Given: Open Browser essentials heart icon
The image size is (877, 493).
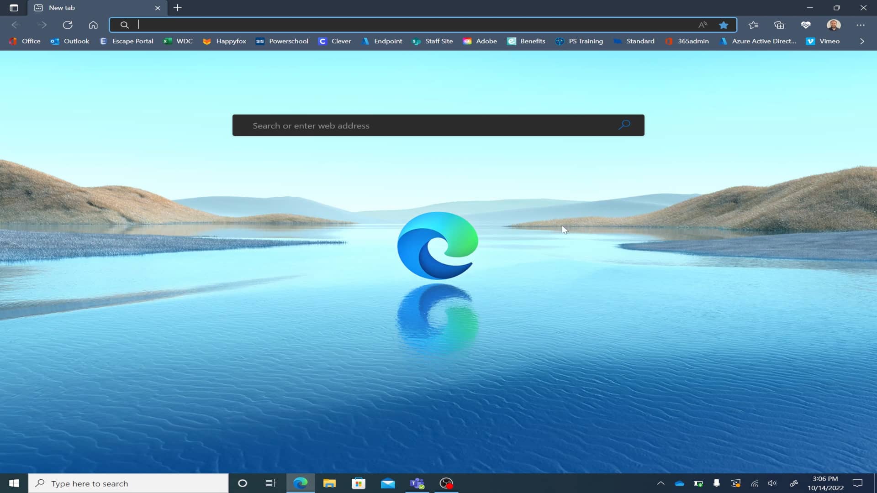Looking at the screenshot, I should click(806, 25).
